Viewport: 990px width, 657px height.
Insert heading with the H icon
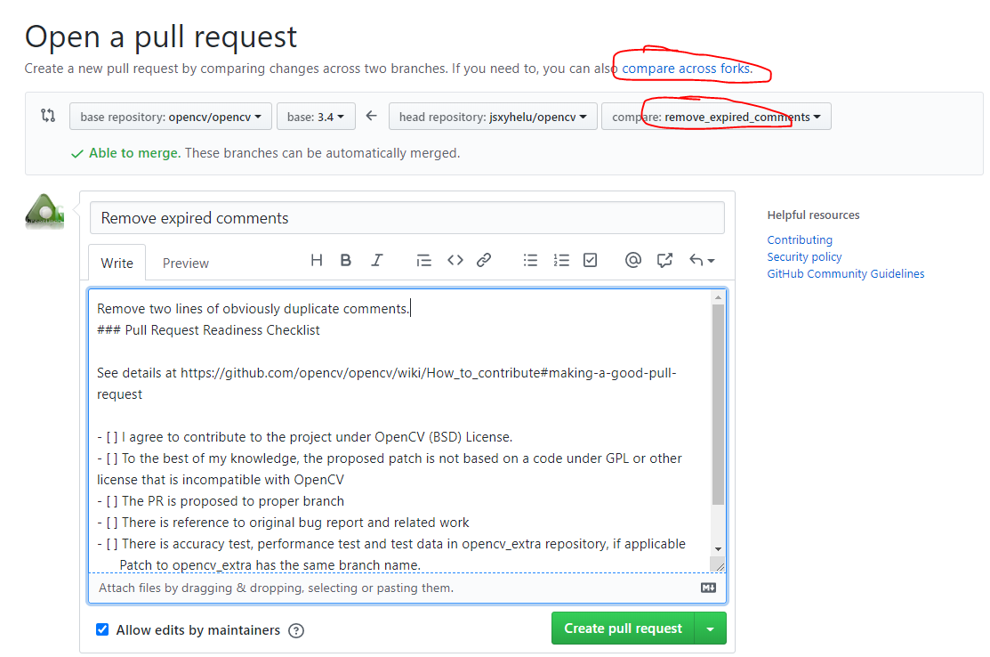point(317,260)
